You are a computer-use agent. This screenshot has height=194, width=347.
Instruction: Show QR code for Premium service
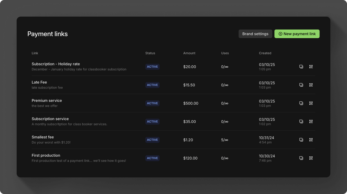(311, 103)
